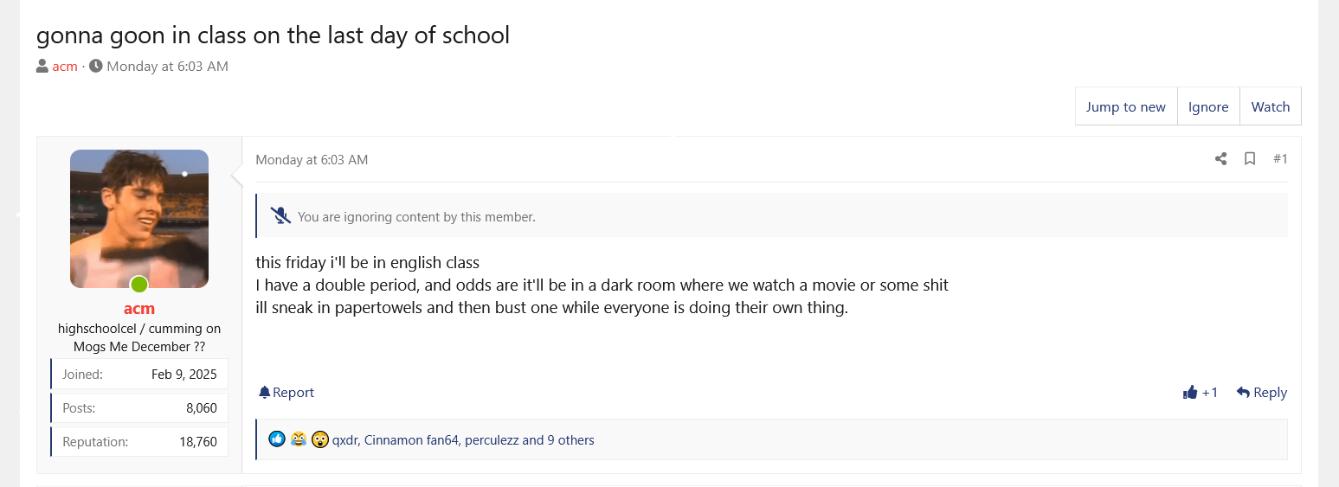Toggle Ignore for this thread

point(1207,106)
